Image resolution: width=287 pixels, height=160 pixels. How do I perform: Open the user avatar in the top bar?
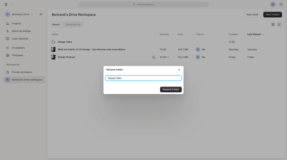(273, 5)
